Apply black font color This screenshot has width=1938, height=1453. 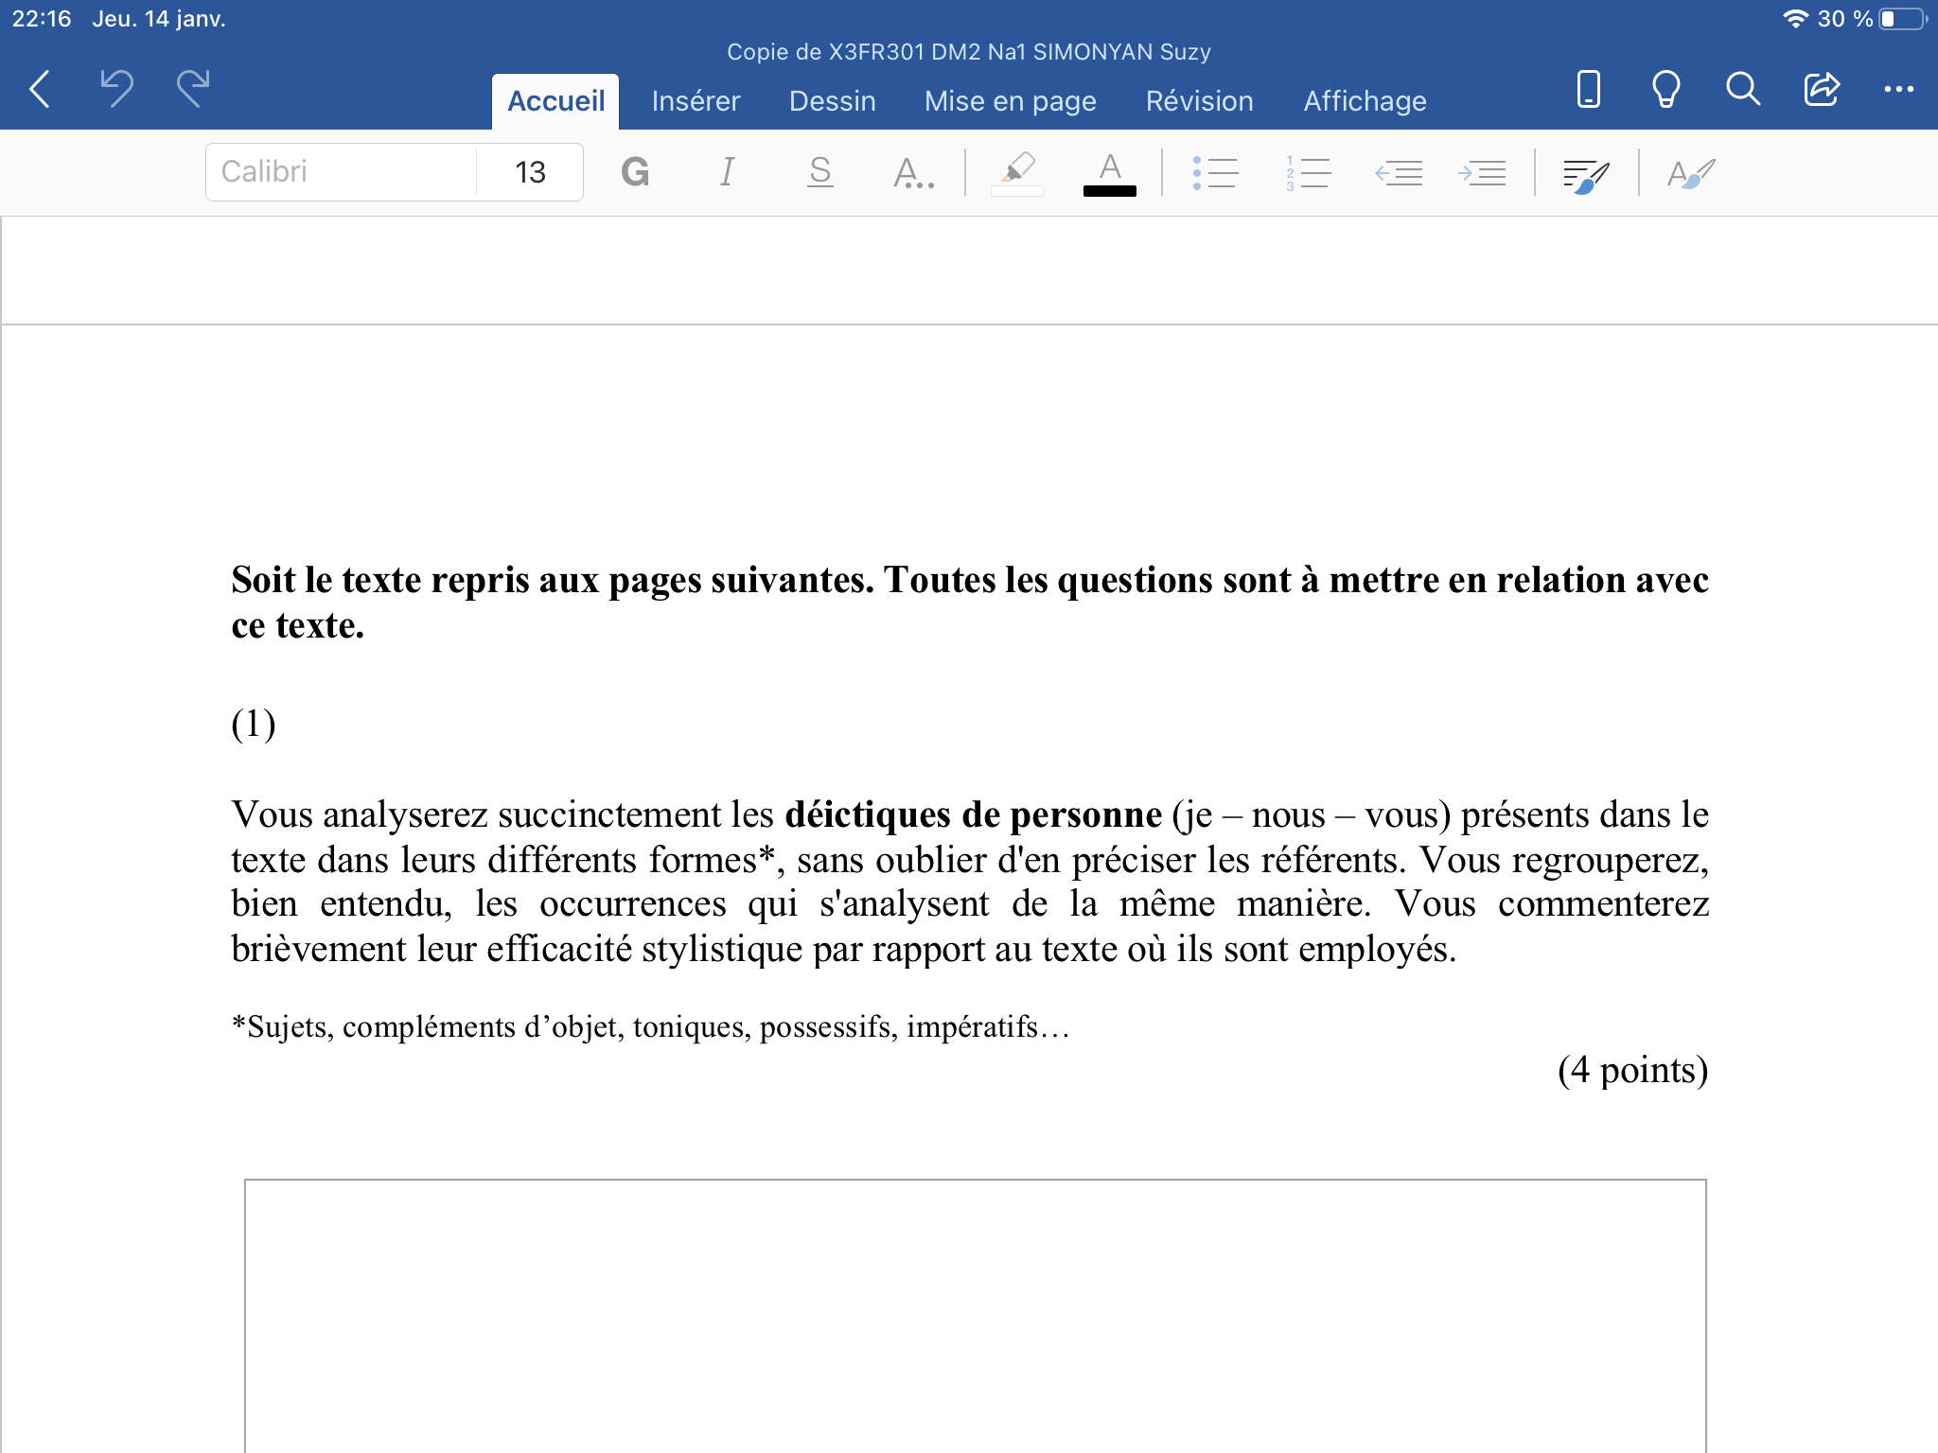click(1109, 172)
